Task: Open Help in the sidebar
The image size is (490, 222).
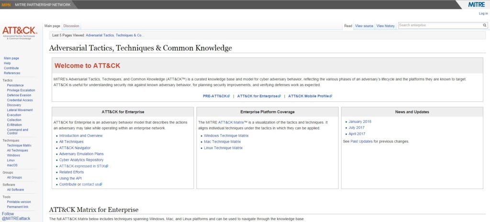Action: pyautogui.click(x=7, y=63)
